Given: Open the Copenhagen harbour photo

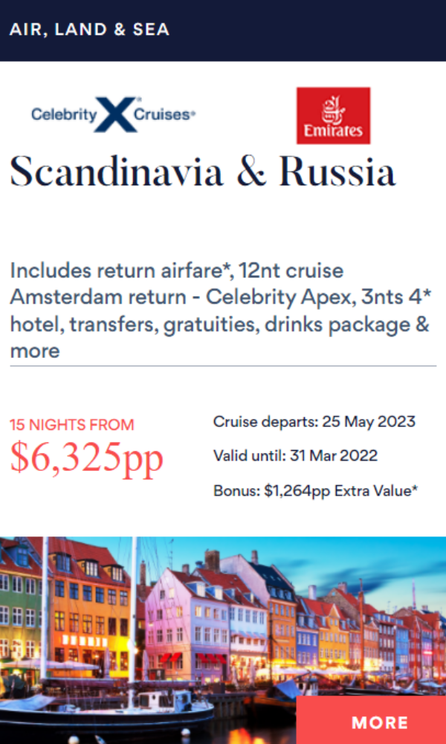Looking at the screenshot, I should tap(223, 640).
